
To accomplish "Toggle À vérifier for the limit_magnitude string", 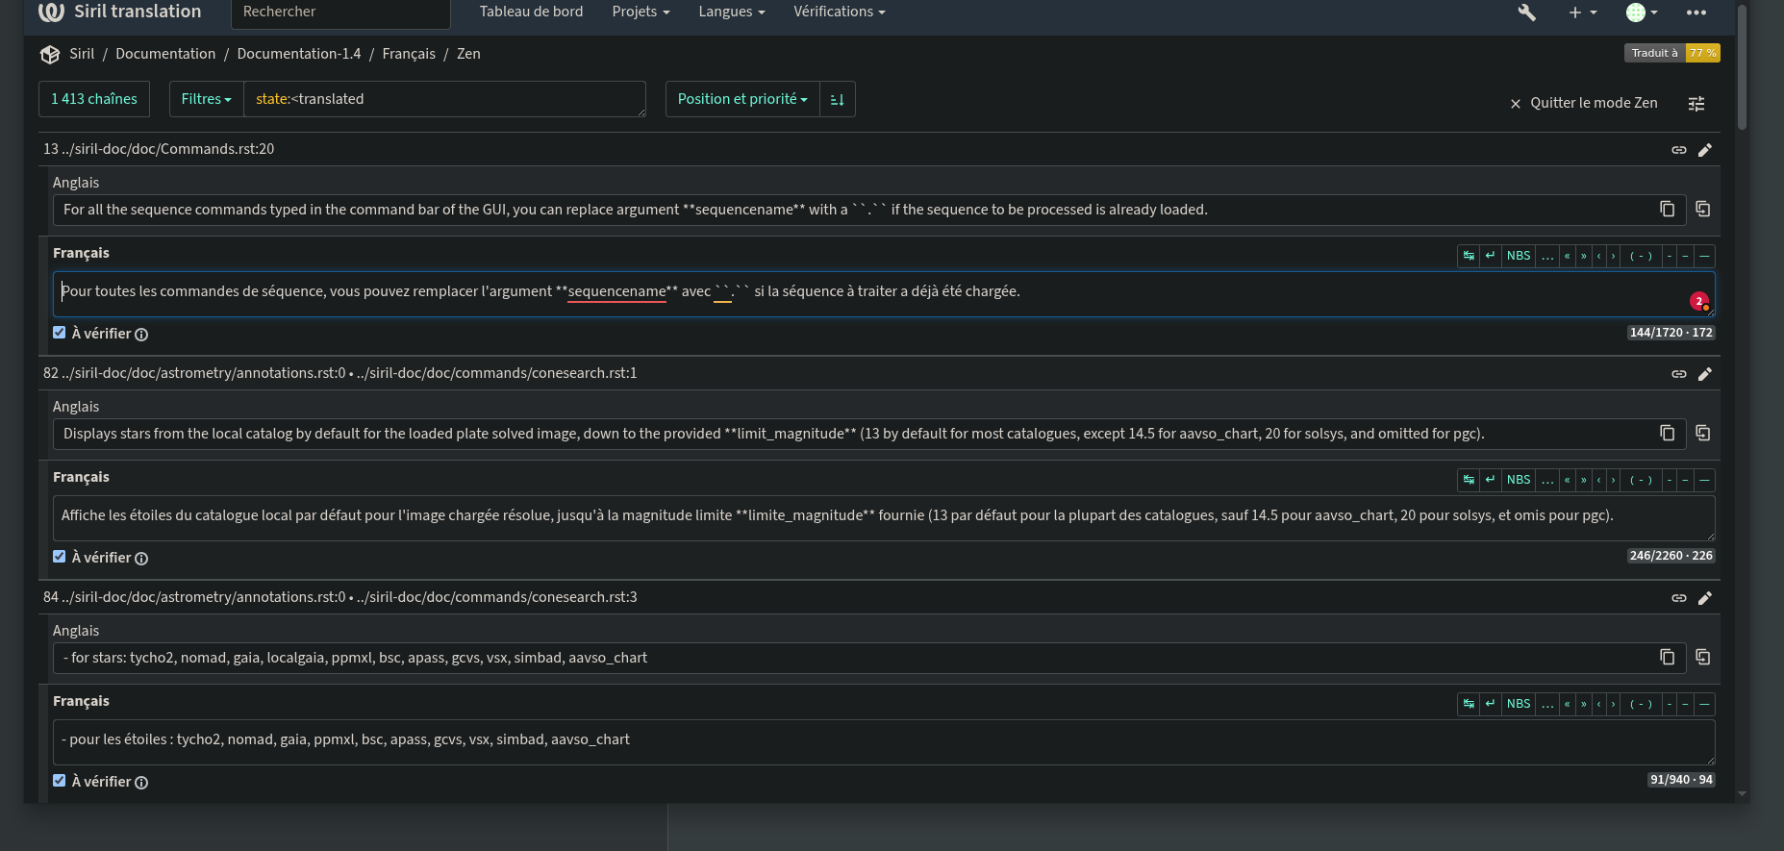I will [60, 557].
